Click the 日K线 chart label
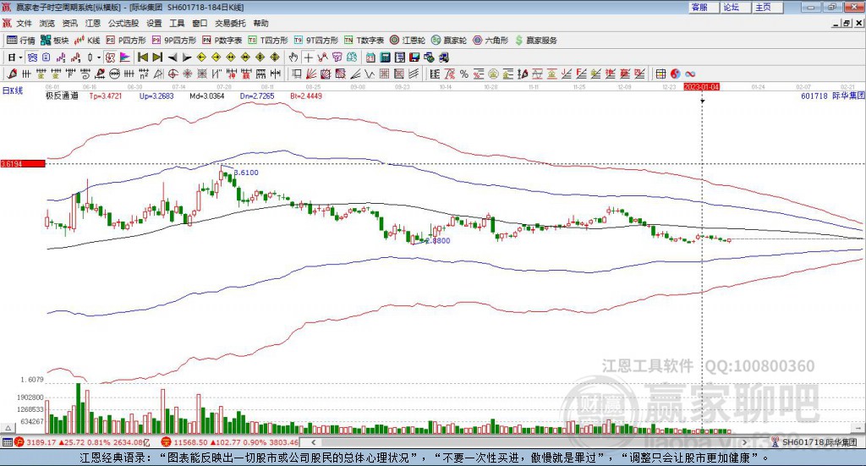 pyautogui.click(x=13, y=90)
